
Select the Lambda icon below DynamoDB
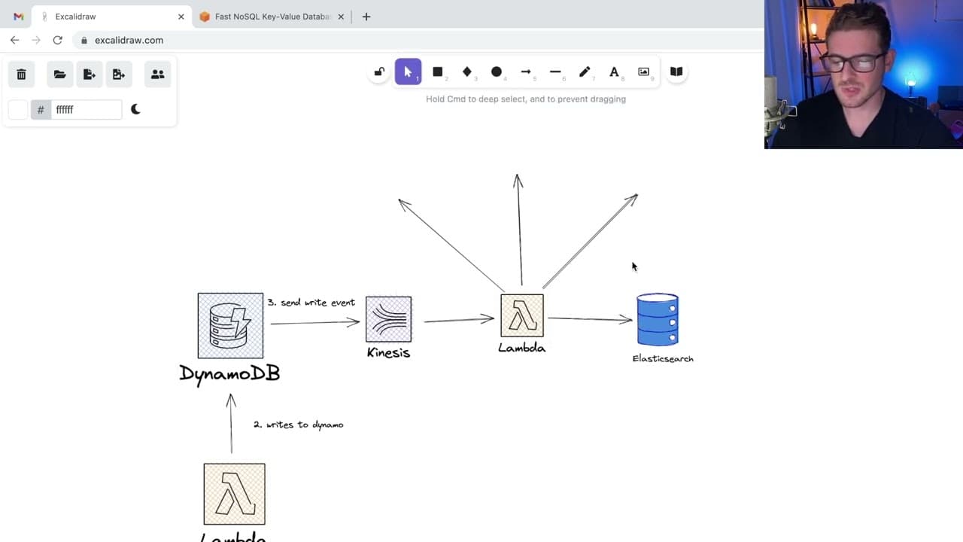click(x=234, y=494)
